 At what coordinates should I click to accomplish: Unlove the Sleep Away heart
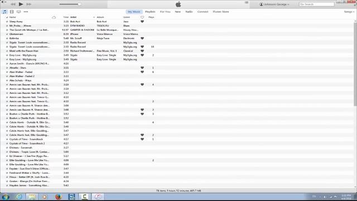pos(142,21)
